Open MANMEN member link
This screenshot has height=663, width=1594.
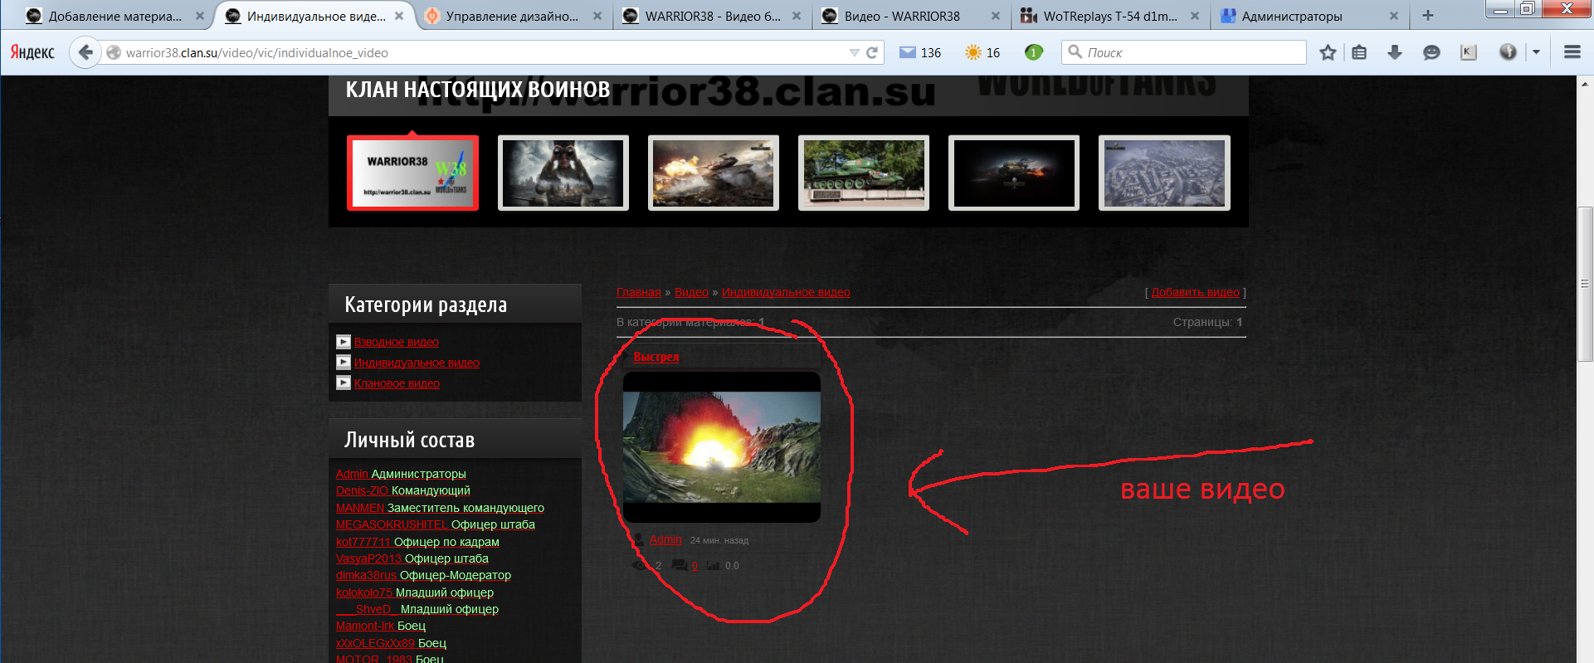tap(360, 508)
